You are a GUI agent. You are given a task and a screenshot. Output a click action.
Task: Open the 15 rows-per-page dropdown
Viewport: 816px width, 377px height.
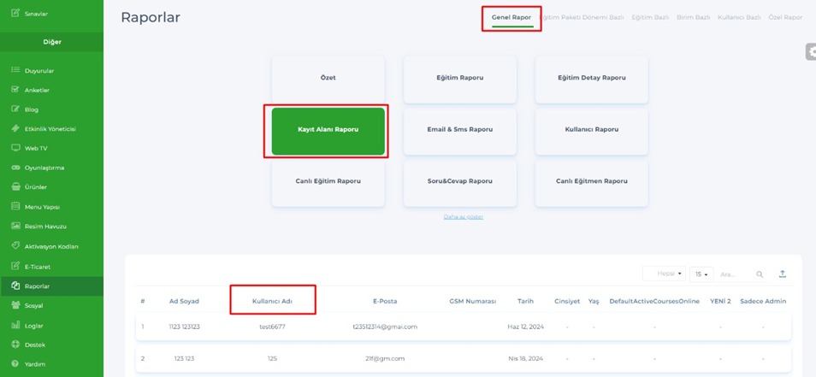pos(701,274)
